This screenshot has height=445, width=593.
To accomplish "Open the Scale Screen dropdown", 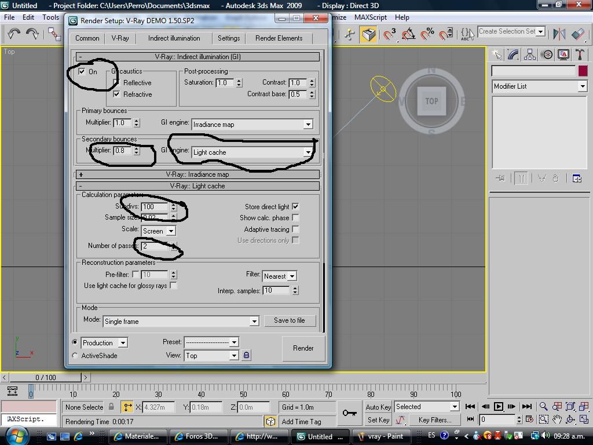I will (159, 231).
